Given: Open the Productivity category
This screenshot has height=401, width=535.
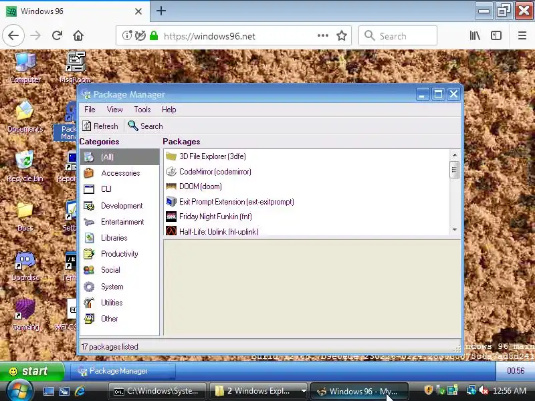Looking at the screenshot, I should point(120,254).
